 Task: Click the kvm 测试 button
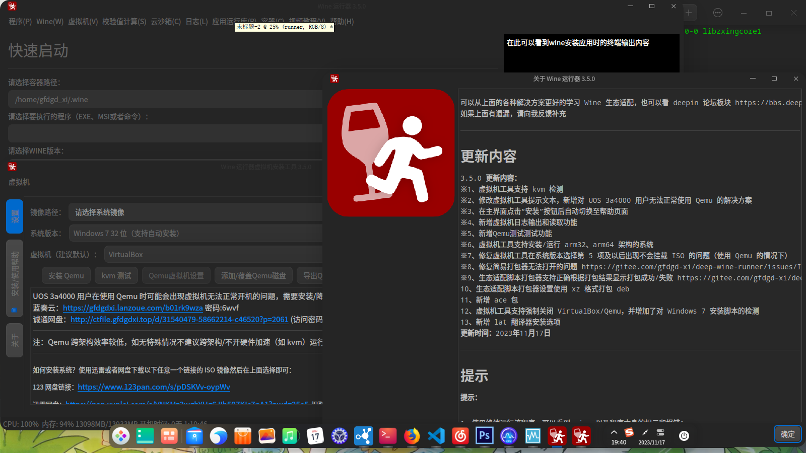(x=116, y=276)
